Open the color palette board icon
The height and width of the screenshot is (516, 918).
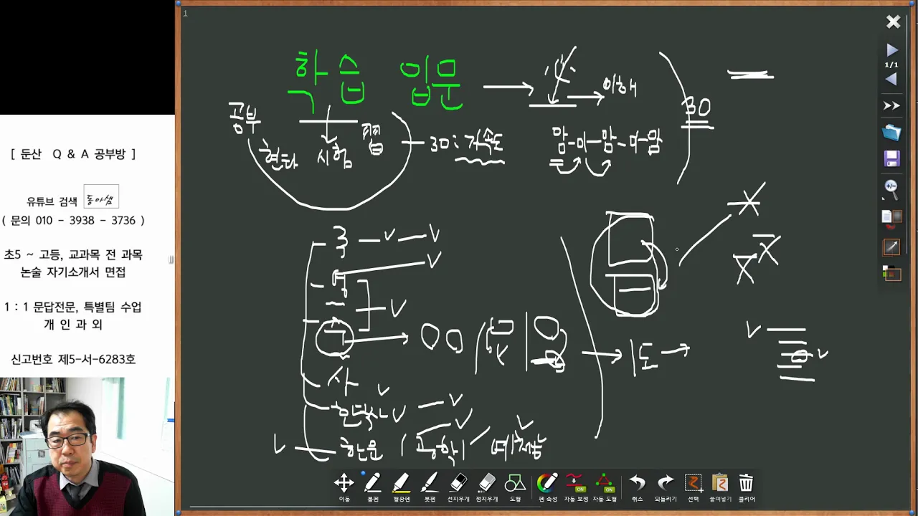coord(891,273)
